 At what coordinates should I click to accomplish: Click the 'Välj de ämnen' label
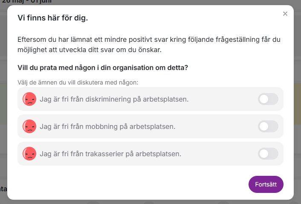click(78, 82)
